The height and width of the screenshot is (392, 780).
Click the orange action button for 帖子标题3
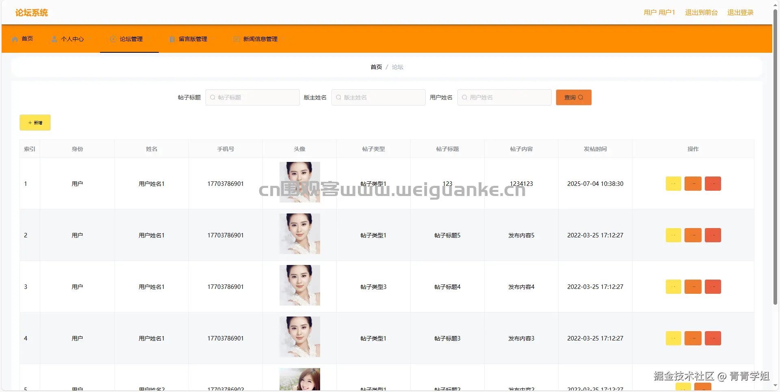[693, 338]
